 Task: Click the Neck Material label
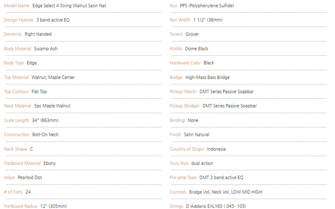17,106
